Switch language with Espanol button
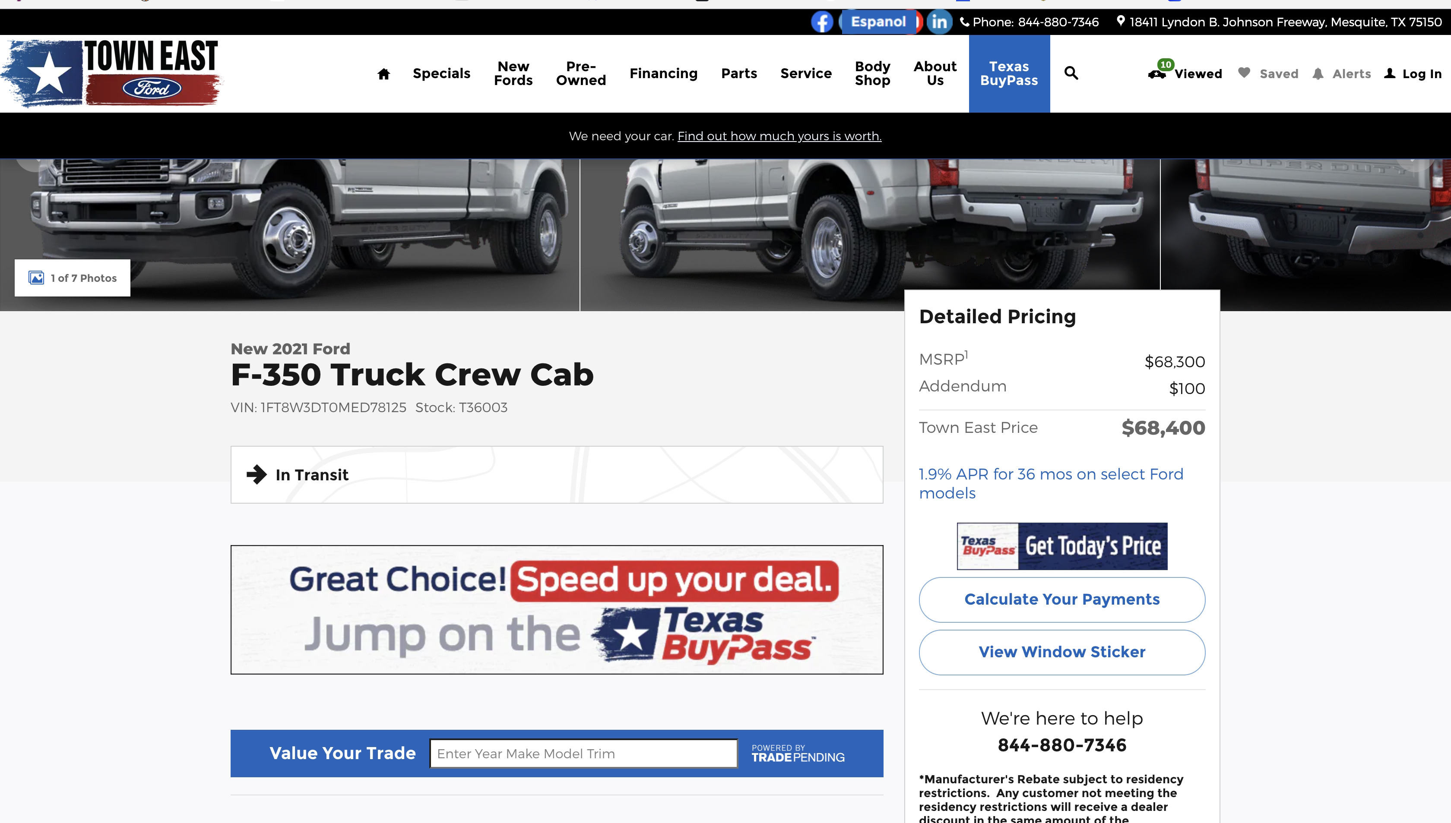The height and width of the screenshot is (823, 1451). pyautogui.click(x=879, y=22)
